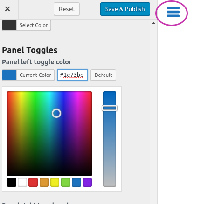Screen dimensions: 201x204
Task: Open the hamburger menu panel toggle
Action: (173, 12)
